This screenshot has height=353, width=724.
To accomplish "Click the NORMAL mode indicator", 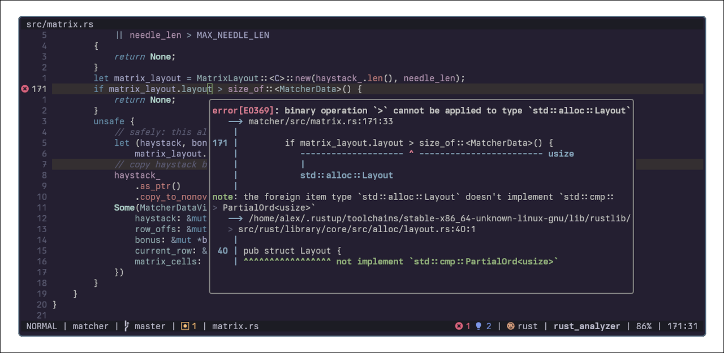I will (41, 326).
